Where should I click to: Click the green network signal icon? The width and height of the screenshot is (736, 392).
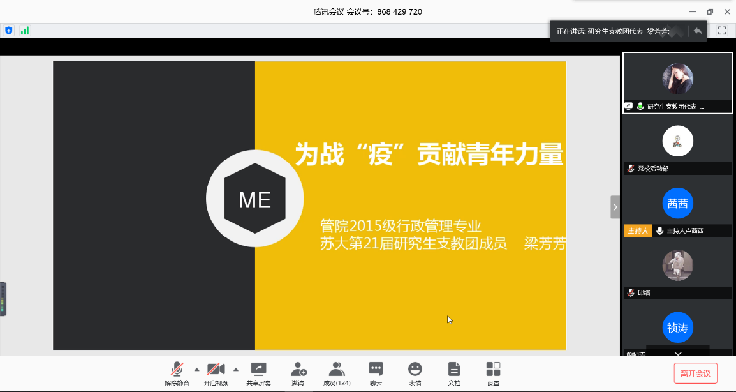click(x=25, y=30)
